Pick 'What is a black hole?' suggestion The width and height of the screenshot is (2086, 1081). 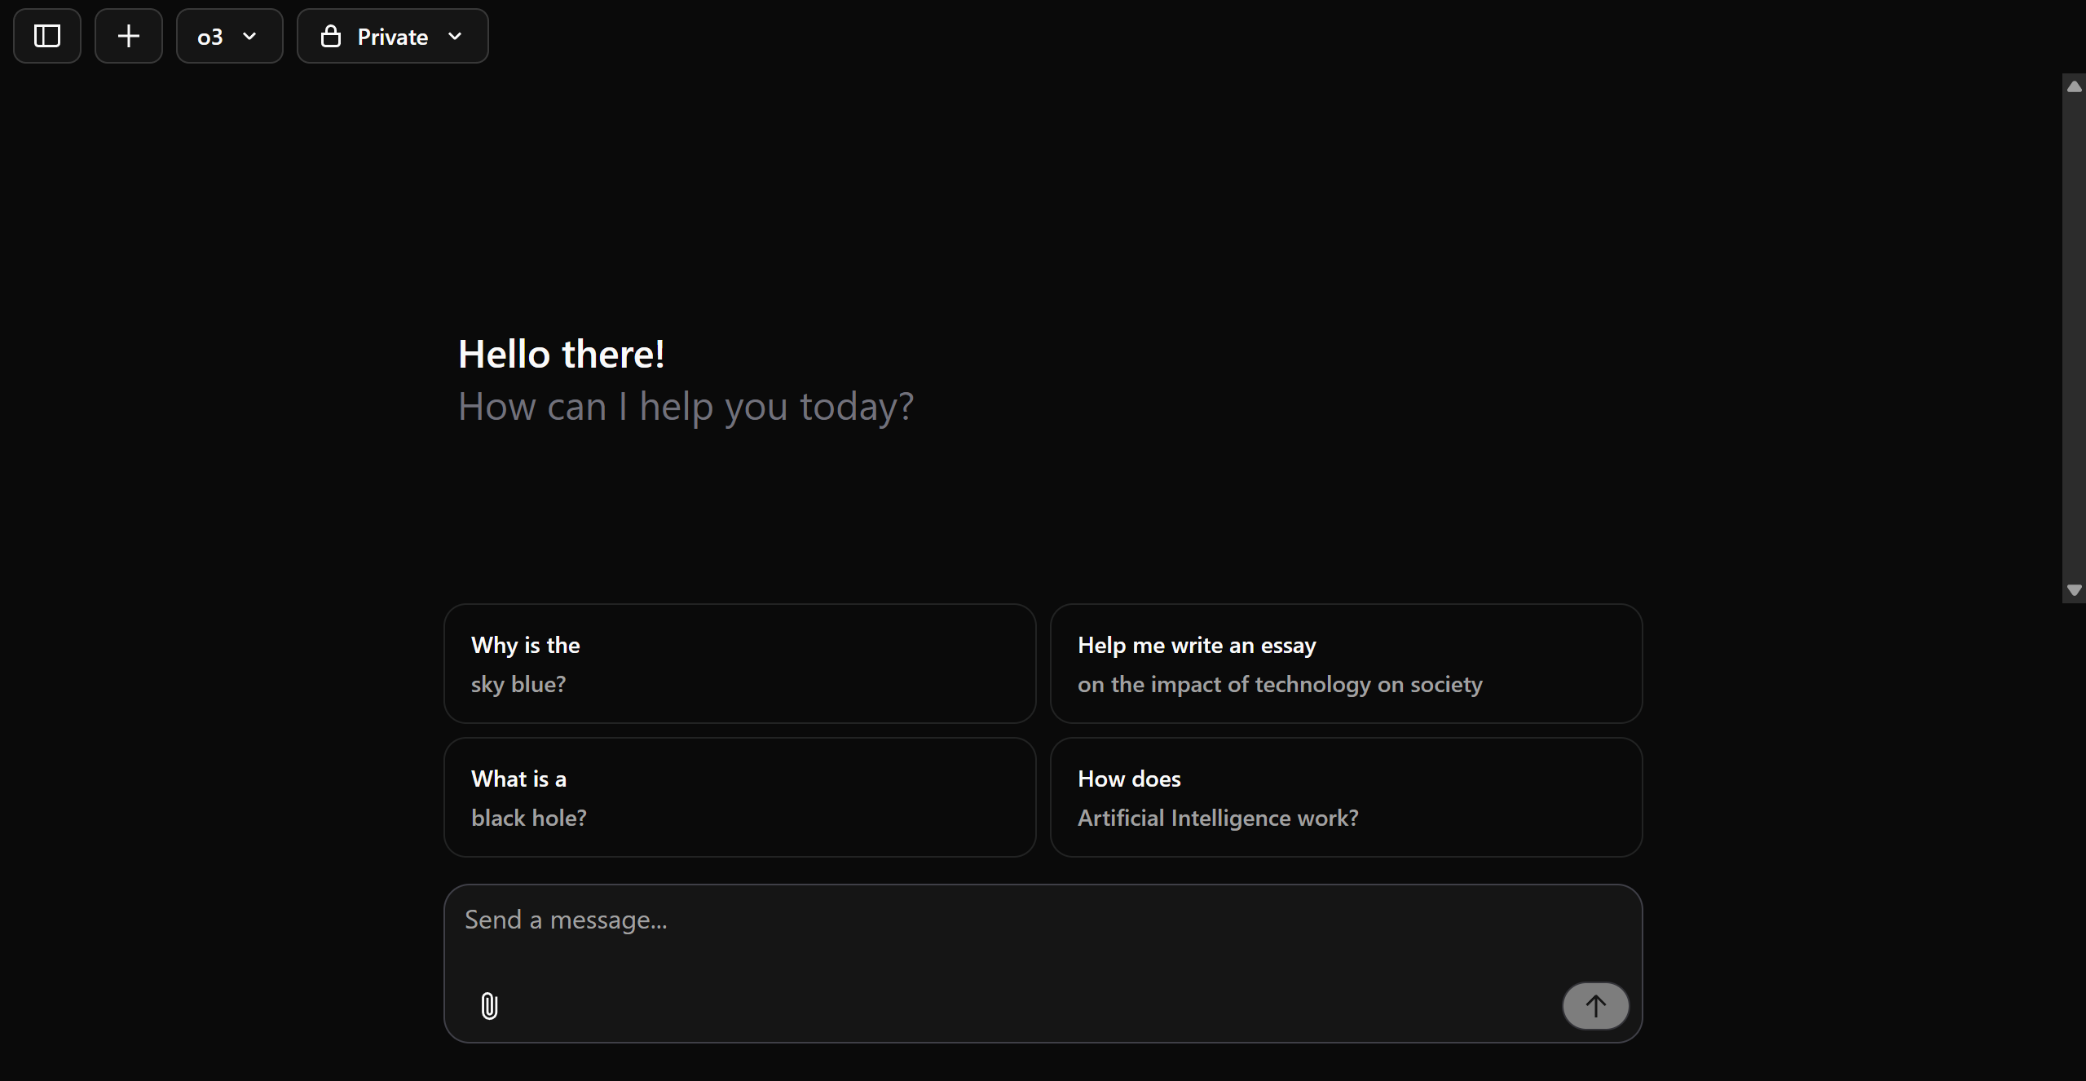point(739,797)
